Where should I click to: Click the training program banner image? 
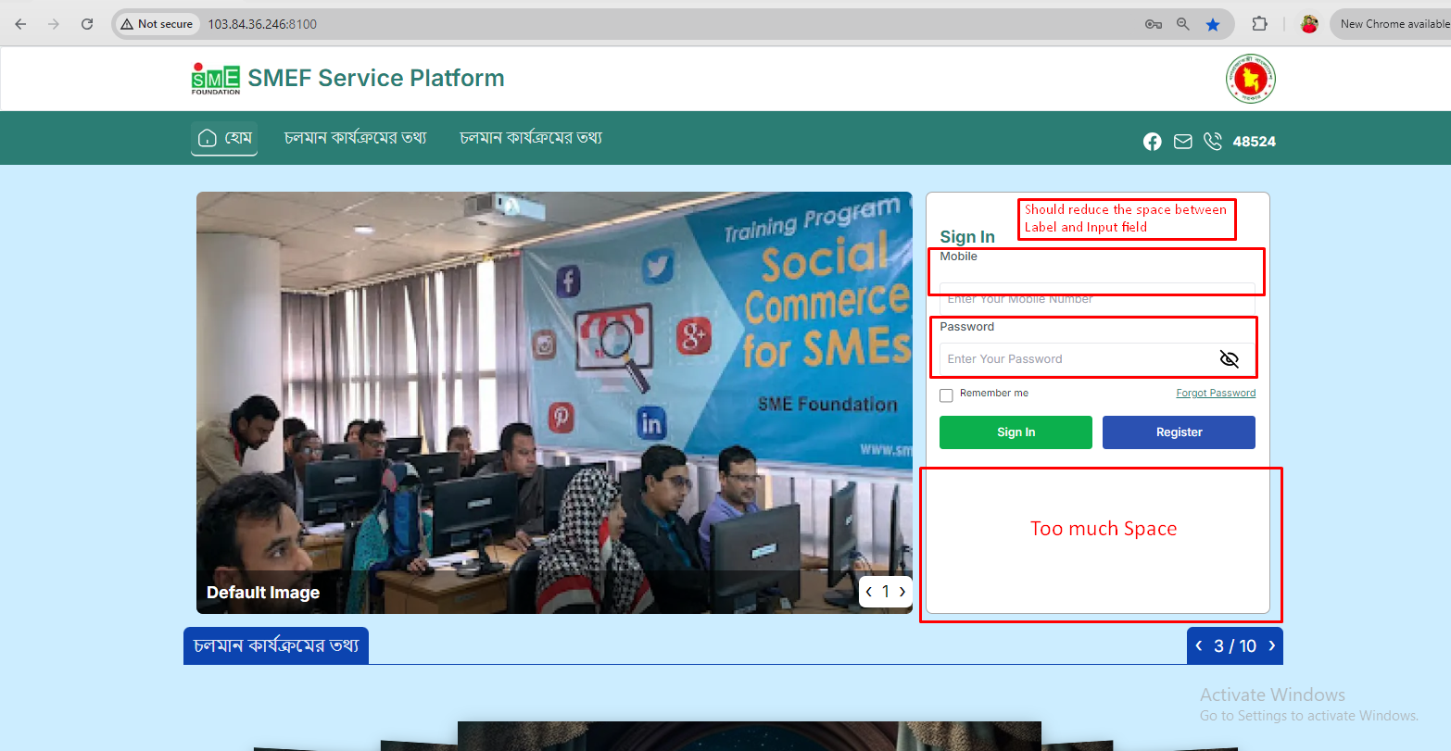coord(554,403)
